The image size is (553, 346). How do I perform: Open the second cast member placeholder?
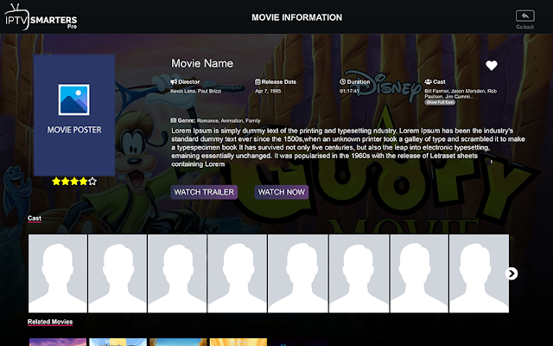pyautogui.click(x=118, y=273)
